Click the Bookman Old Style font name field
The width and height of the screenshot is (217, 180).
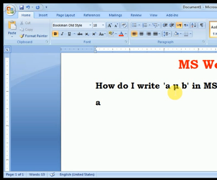coord(70,25)
